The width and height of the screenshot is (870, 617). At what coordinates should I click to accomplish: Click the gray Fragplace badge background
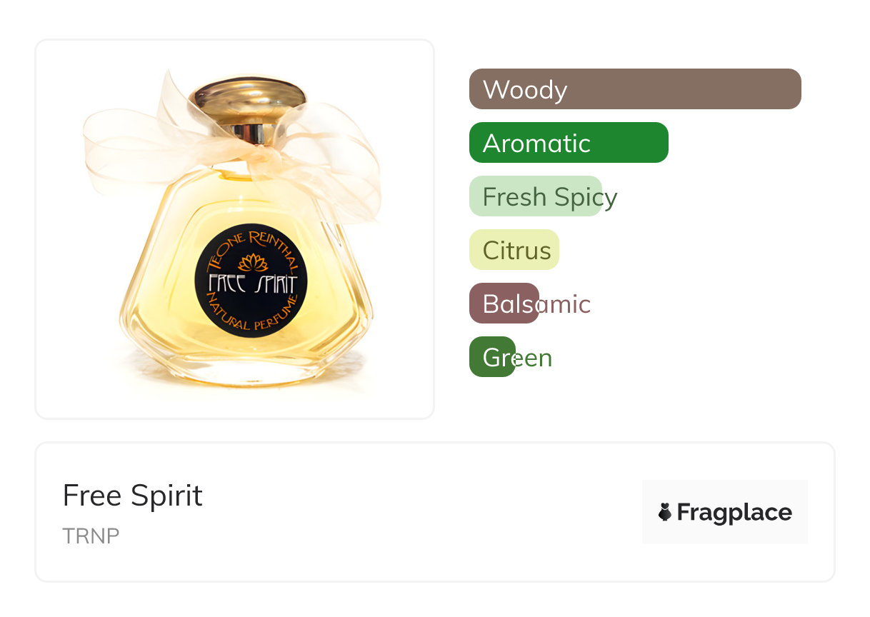725,512
